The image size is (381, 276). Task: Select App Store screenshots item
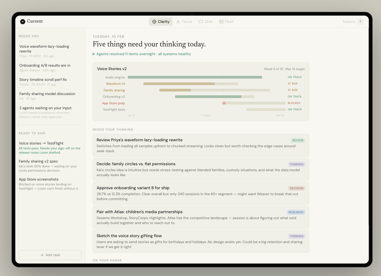[50, 184]
